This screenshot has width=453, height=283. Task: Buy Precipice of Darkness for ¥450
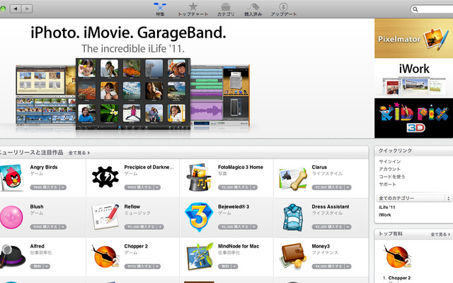click(139, 187)
